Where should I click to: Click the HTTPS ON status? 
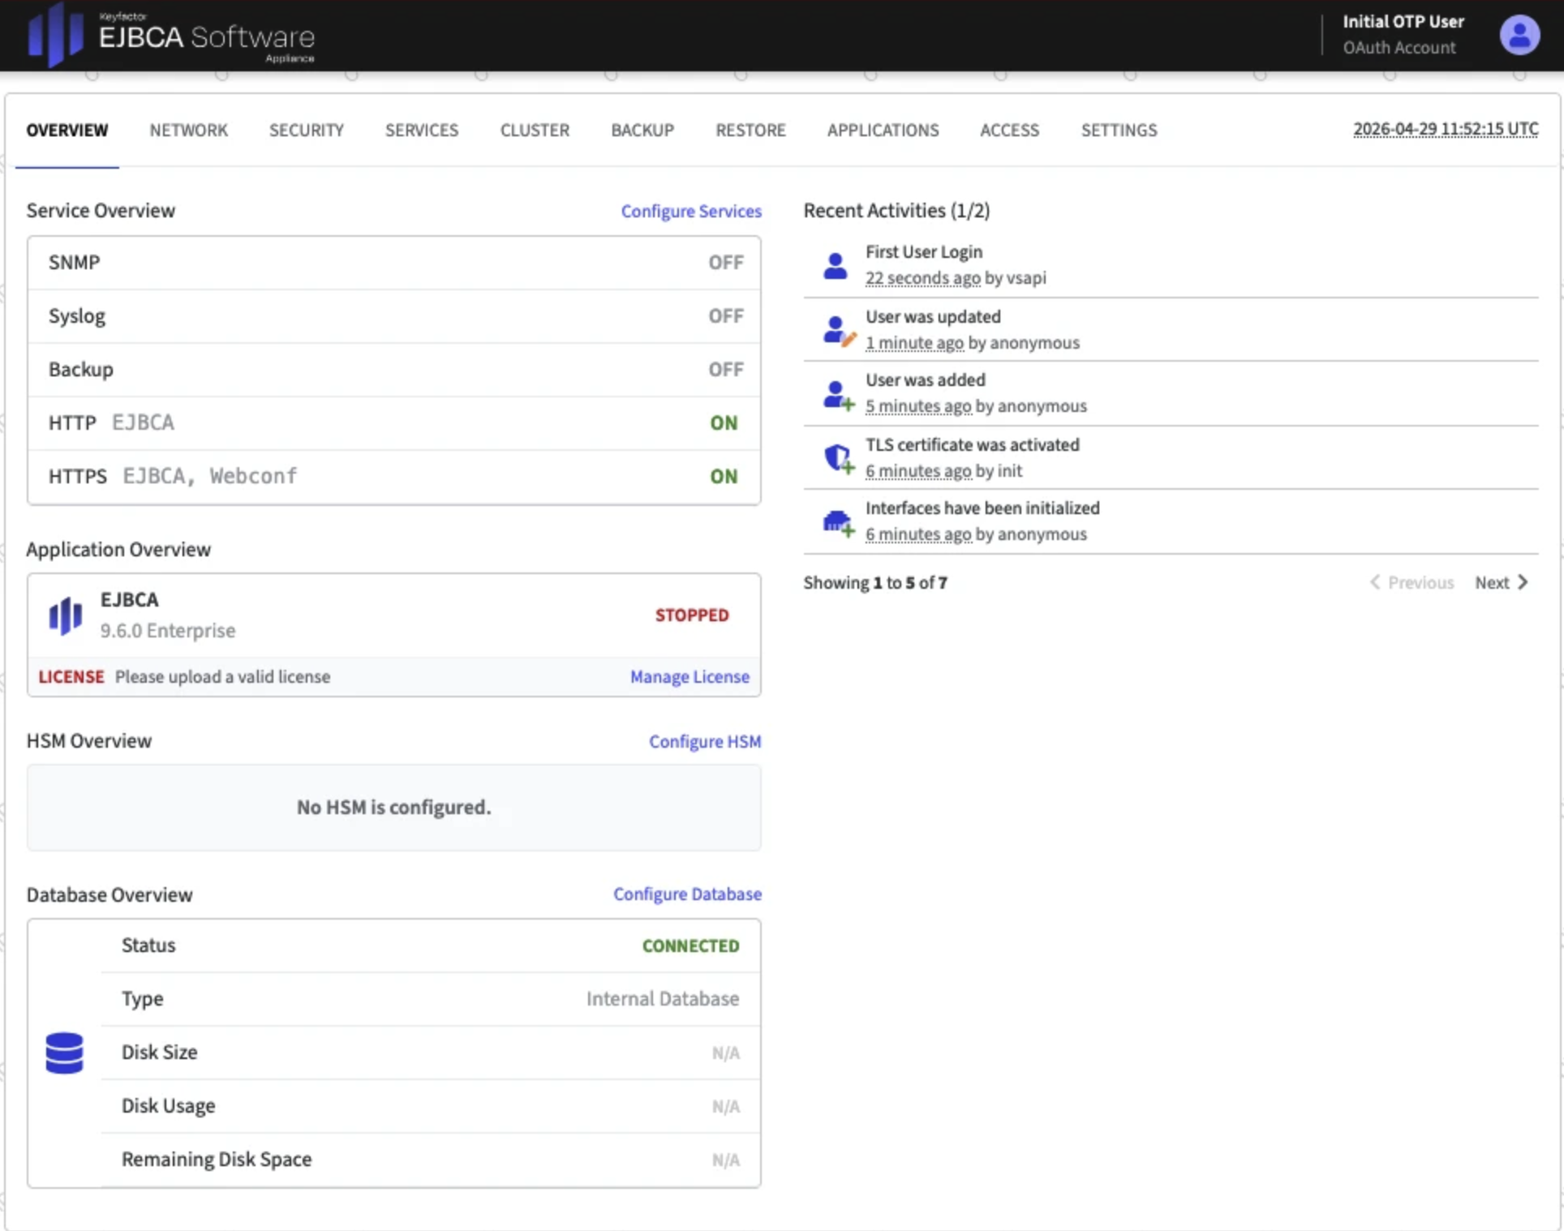[x=724, y=477]
